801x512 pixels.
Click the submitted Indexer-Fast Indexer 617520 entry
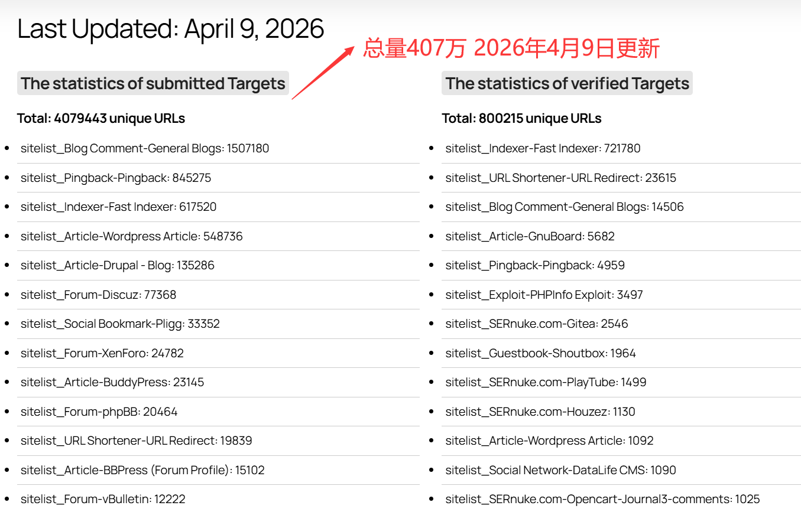point(118,207)
